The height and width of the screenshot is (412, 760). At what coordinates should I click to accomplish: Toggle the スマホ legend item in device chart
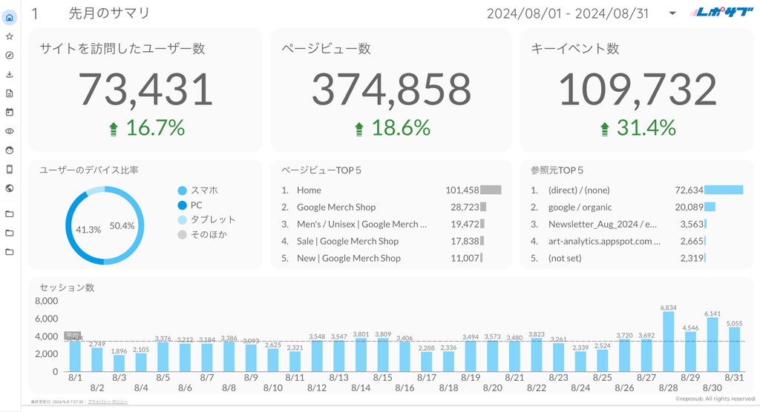(203, 190)
